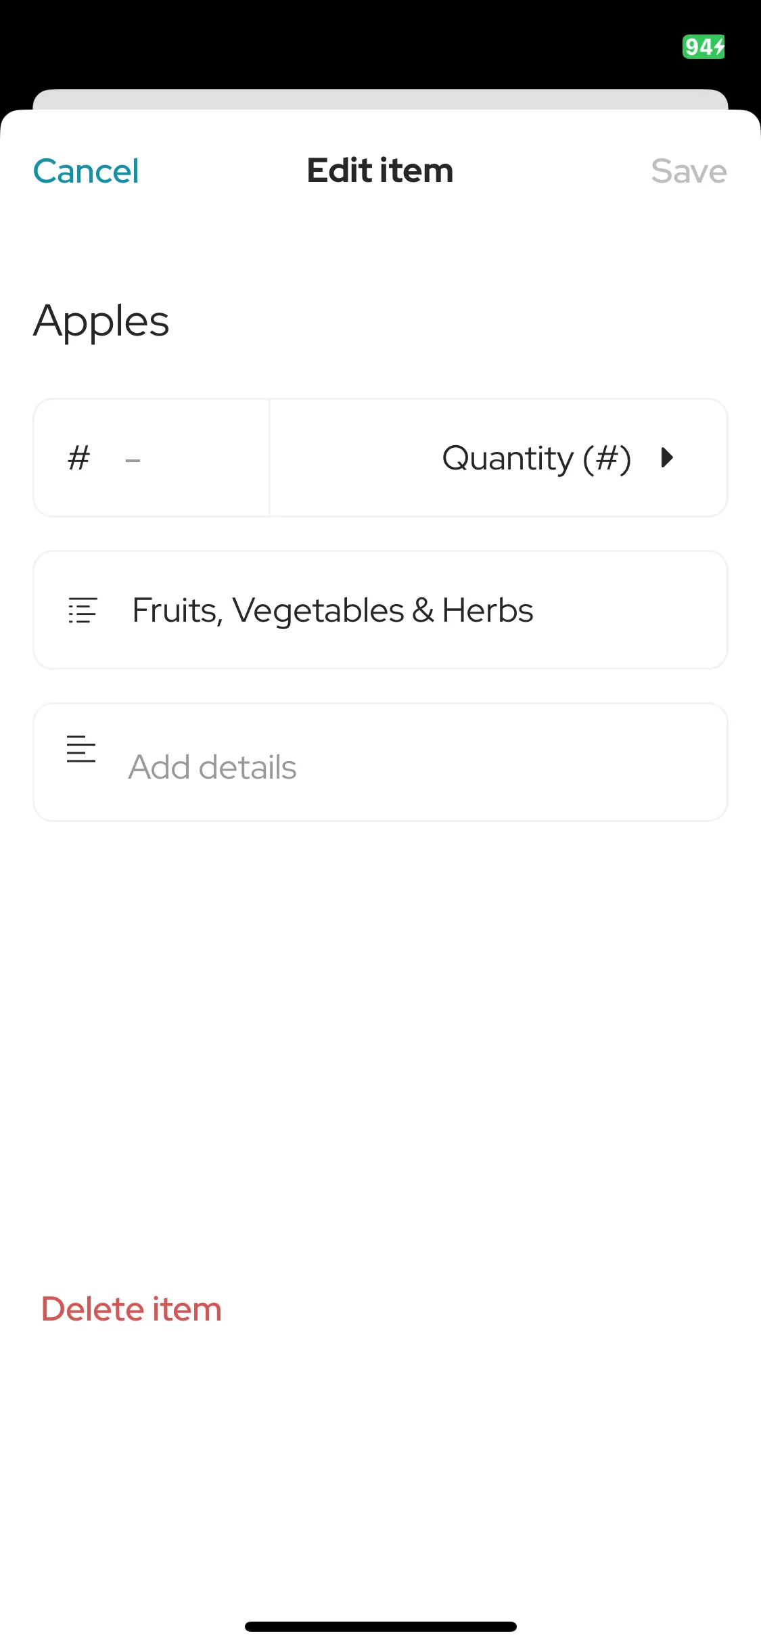Click the word Vegetables in category field
Image resolution: width=761 pixels, height=1648 pixels.
[318, 611]
